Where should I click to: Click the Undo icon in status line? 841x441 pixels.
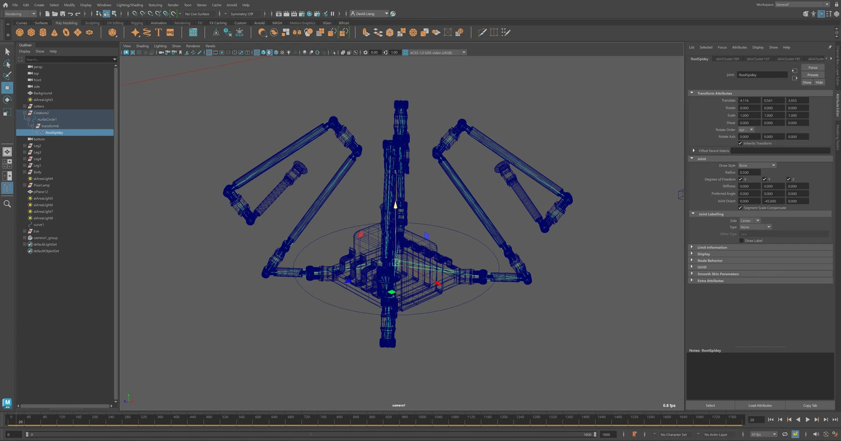point(71,14)
